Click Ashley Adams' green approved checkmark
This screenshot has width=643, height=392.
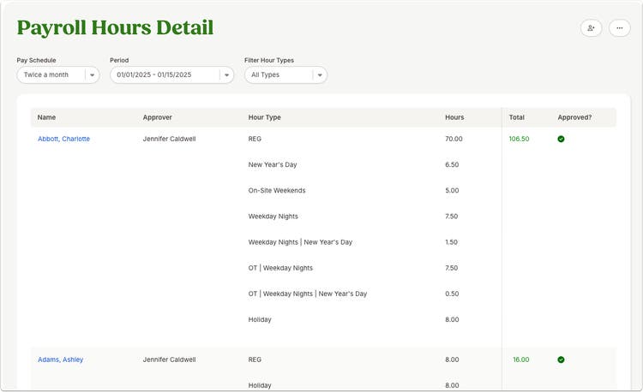(561, 359)
